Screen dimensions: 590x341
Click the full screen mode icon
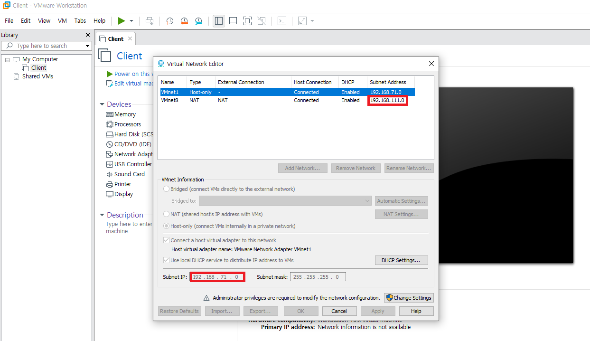247,21
